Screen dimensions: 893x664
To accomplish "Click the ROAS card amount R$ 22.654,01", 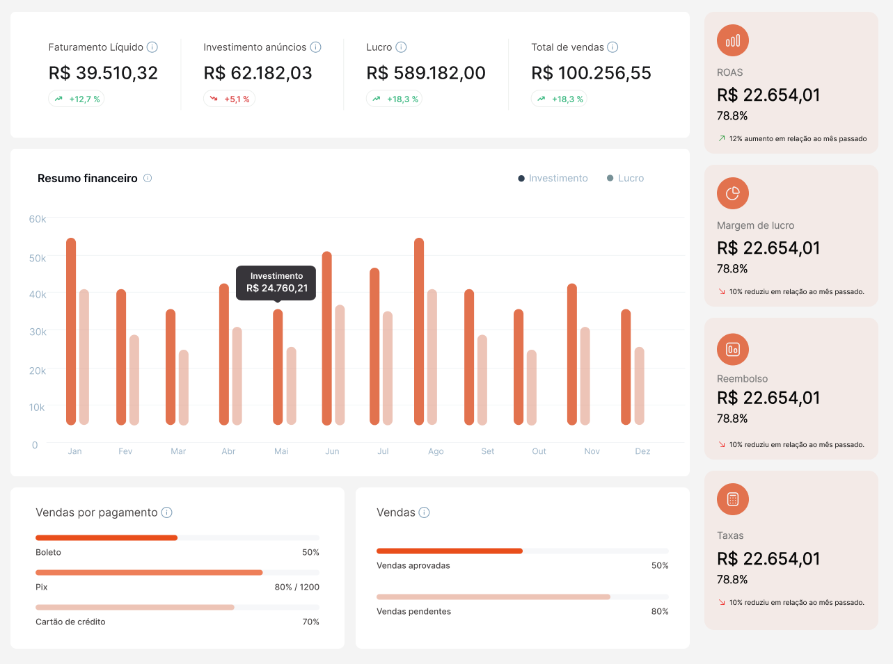I will coord(768,95).
